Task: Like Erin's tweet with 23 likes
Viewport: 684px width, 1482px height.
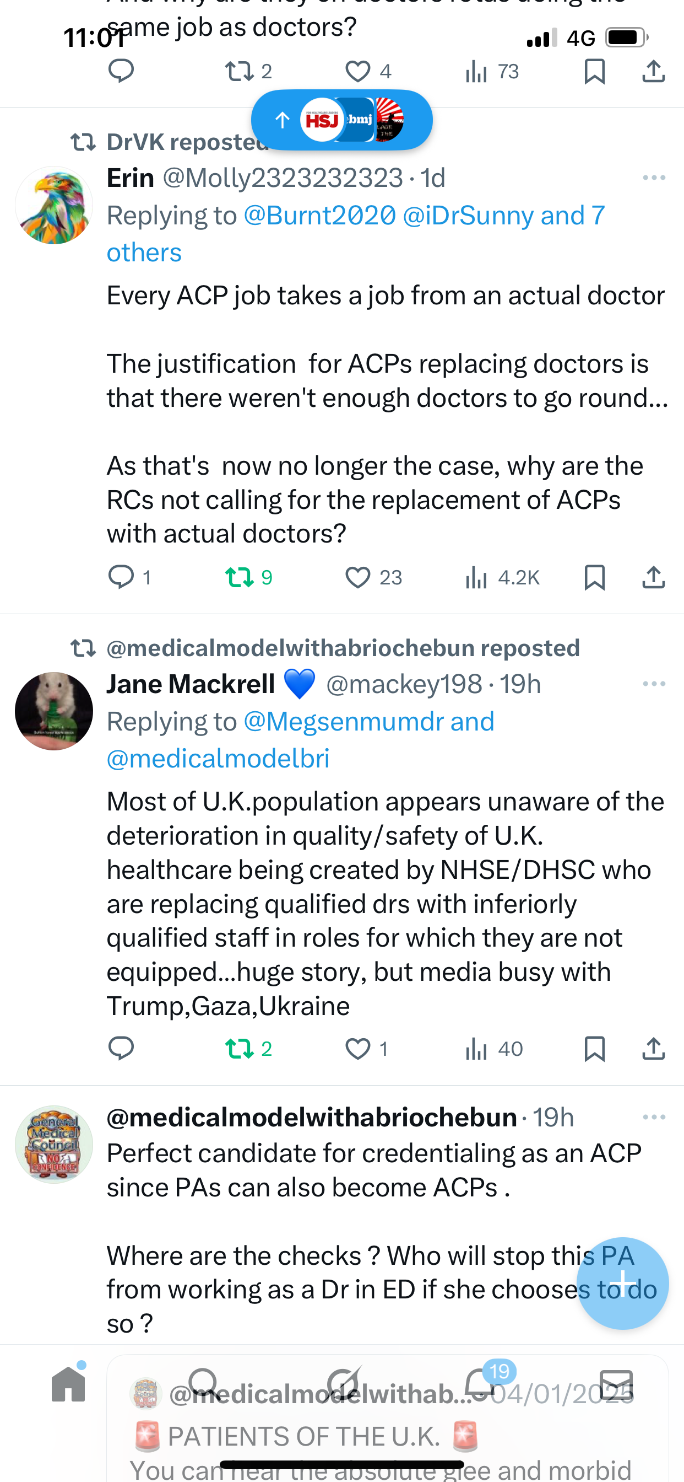Action: coord(357,577)
